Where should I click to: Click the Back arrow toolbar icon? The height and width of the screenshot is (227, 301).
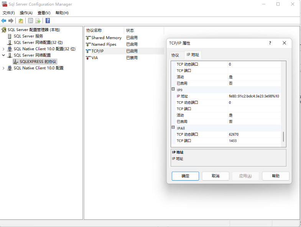click(x=4, y=21)
